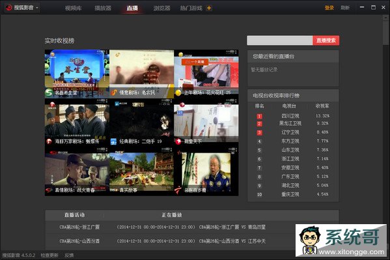
Task: Select 重庆卫视 in the ranking list
Action: click(290, 194)
